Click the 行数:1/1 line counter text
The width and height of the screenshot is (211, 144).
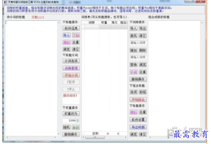click(38, 17)
